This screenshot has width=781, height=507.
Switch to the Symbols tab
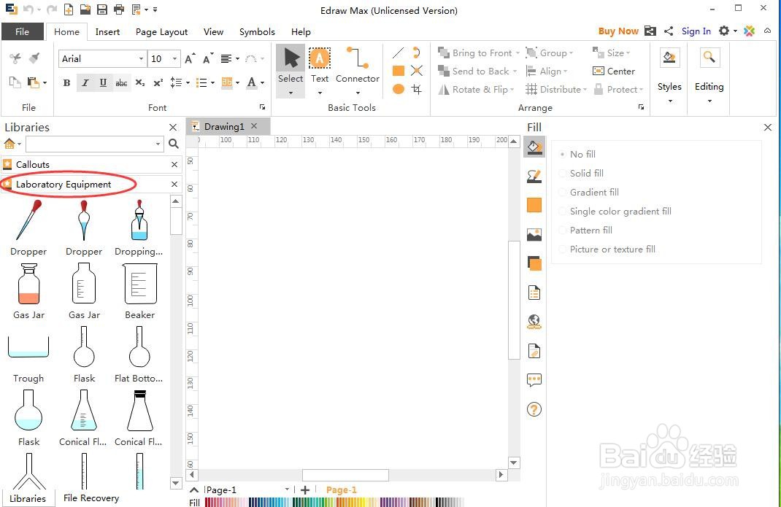click(257, 31)
